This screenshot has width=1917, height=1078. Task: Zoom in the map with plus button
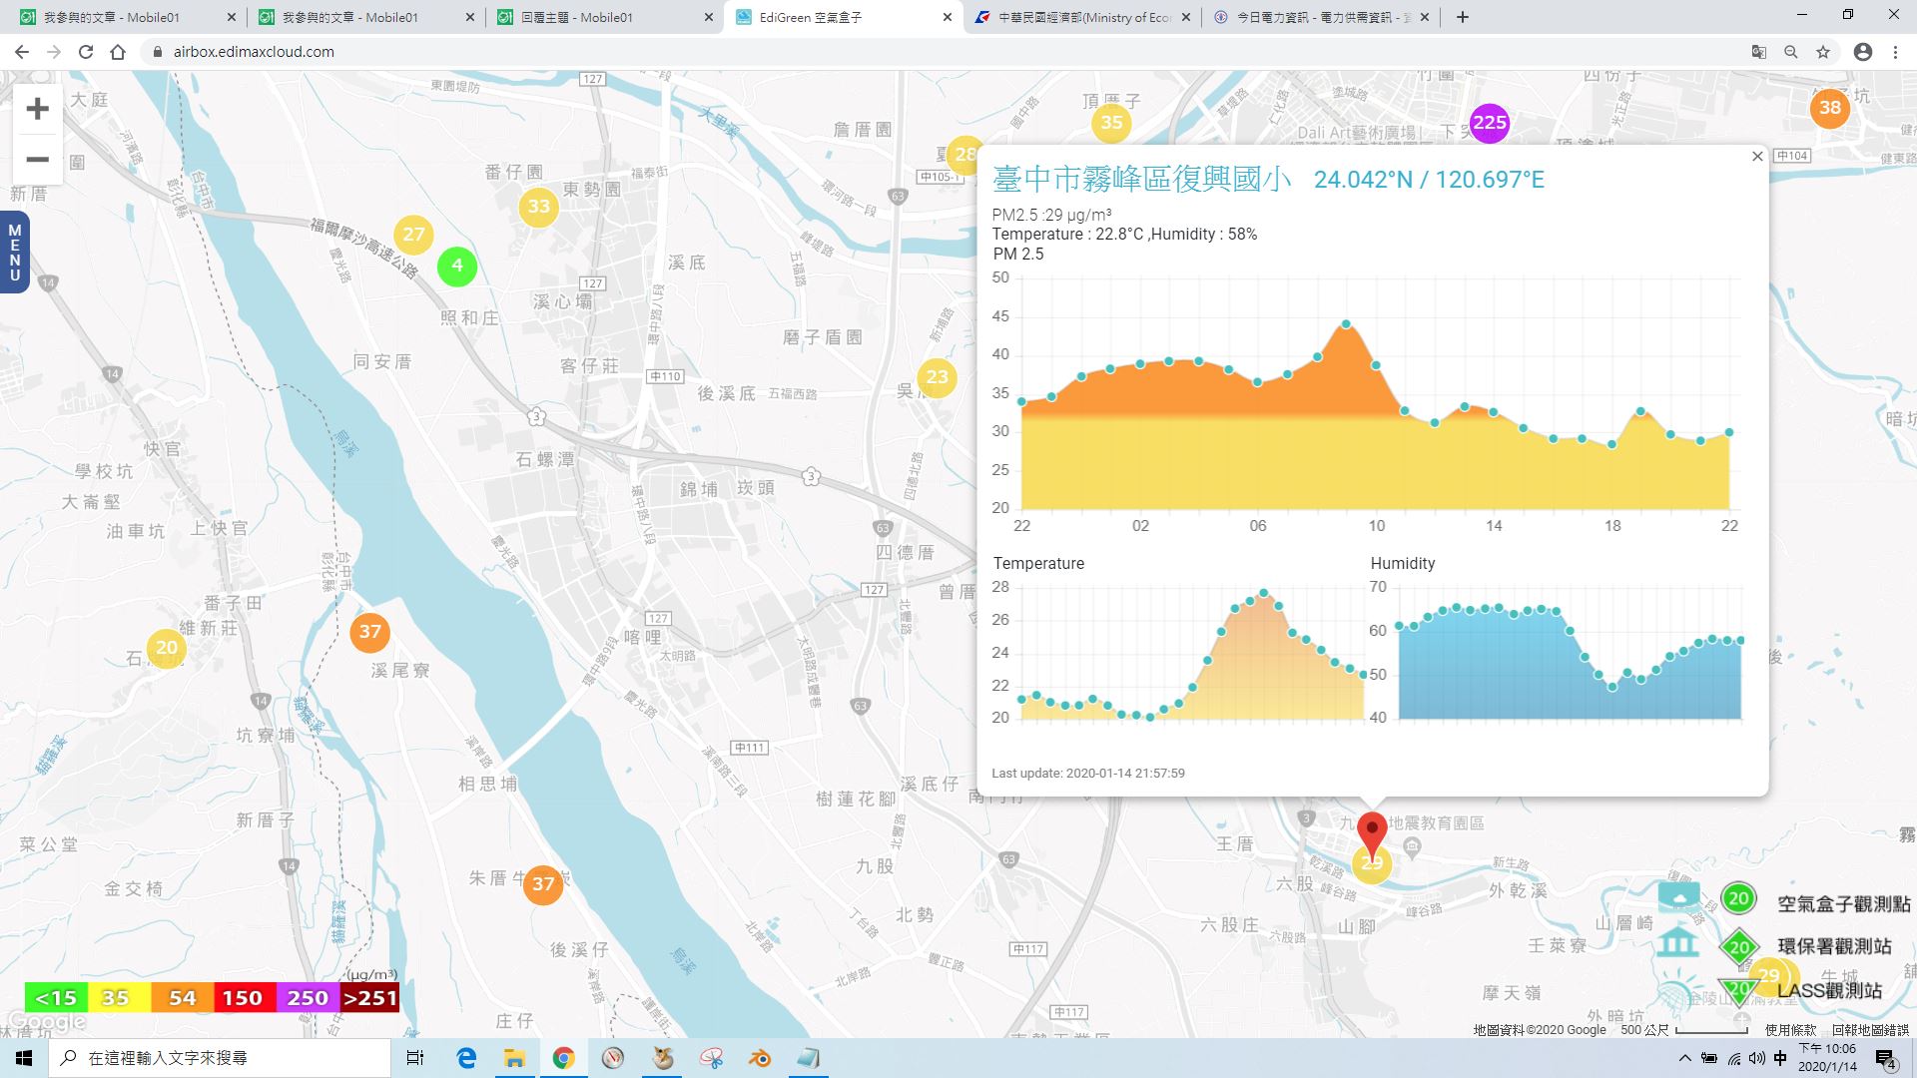tap(37, 108)
